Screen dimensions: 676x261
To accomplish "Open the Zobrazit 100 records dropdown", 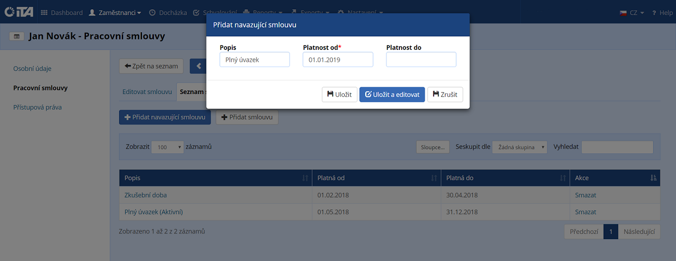I will tap(167, 147).
